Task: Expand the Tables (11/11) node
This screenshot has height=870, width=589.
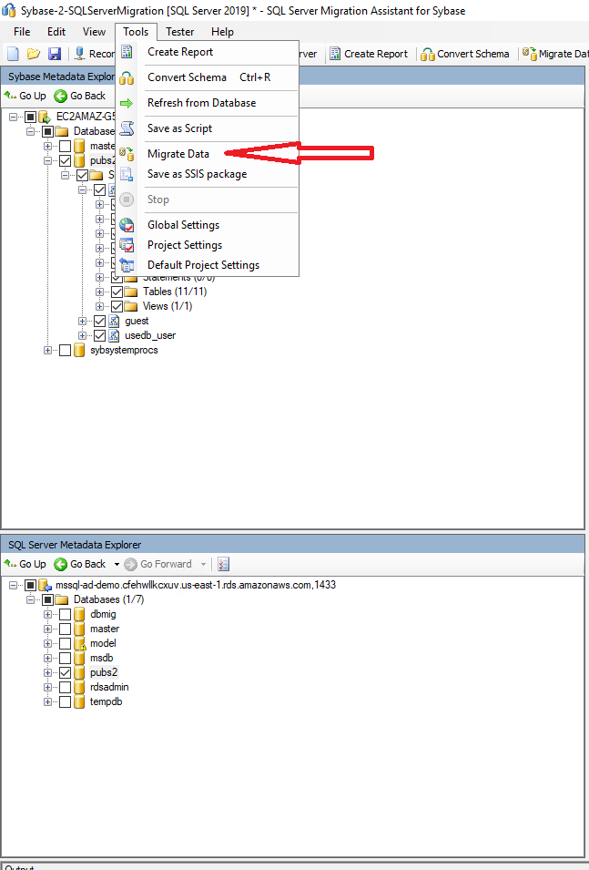Action: point(99,292)
